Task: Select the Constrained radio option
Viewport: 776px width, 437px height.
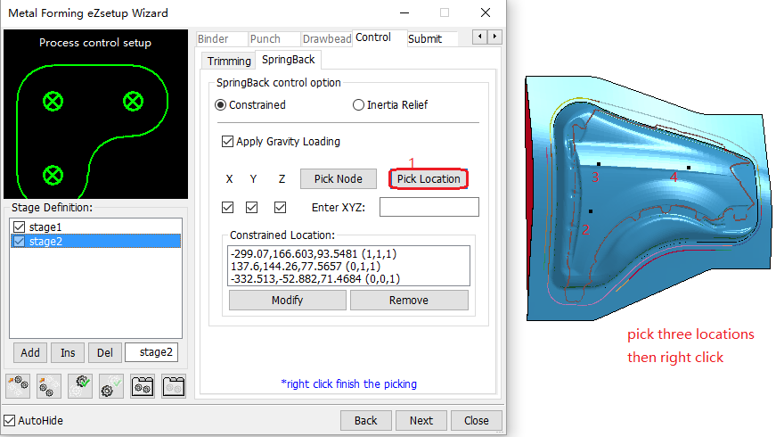Action: 221,105
